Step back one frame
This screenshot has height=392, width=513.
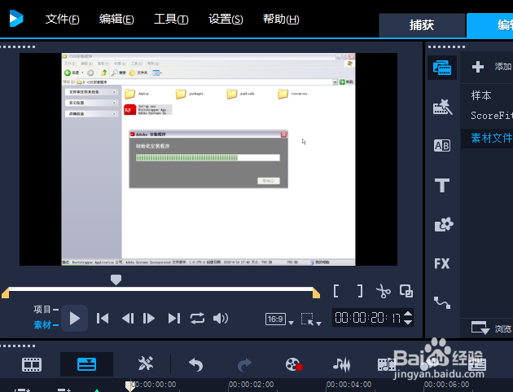click(128, 319)
